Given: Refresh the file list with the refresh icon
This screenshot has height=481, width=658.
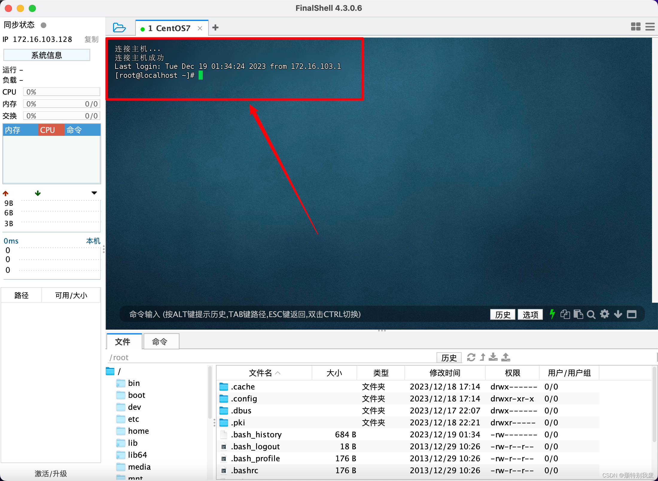Looking at the screenshot, I should point(471,357).
